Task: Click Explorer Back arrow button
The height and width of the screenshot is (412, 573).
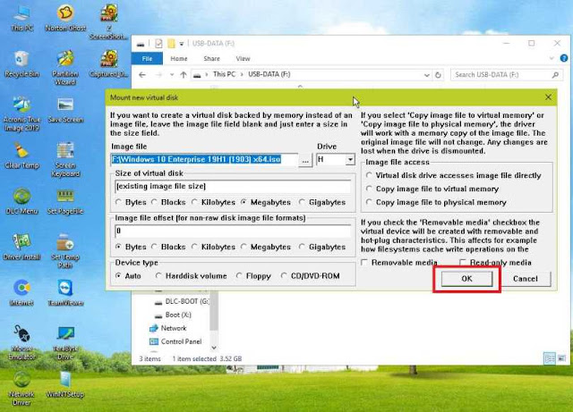Action: coord(142,75)
